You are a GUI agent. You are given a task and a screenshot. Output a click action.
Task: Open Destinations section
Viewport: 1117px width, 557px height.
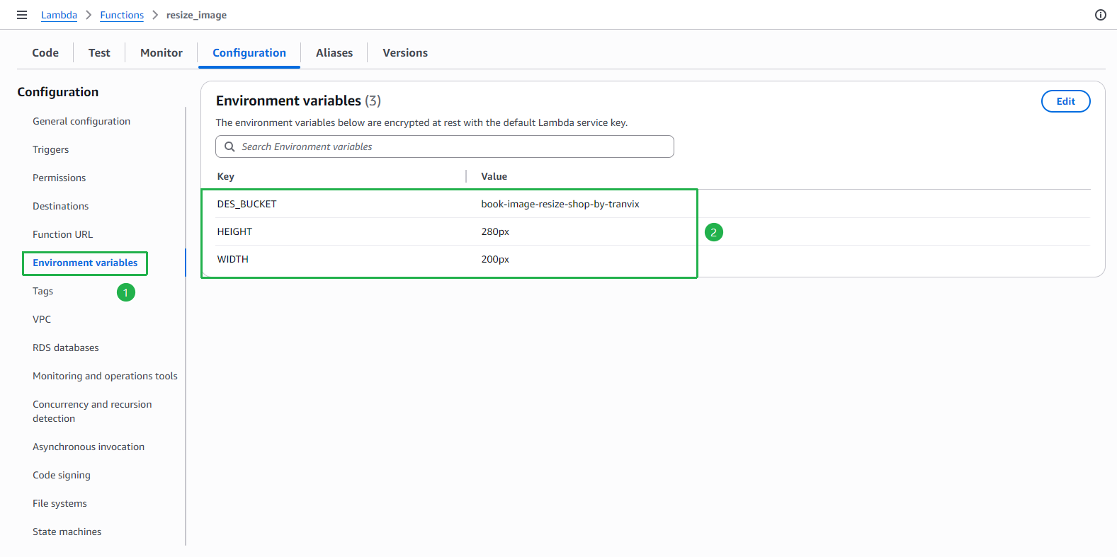[60, 206]
